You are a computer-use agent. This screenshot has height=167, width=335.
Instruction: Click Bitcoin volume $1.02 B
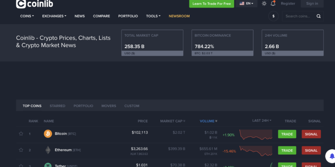click(211, 133)
